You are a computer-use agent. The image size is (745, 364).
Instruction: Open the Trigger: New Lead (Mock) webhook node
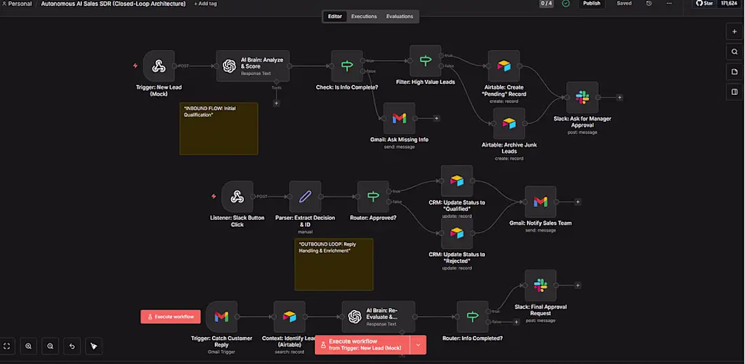point(158,66)
